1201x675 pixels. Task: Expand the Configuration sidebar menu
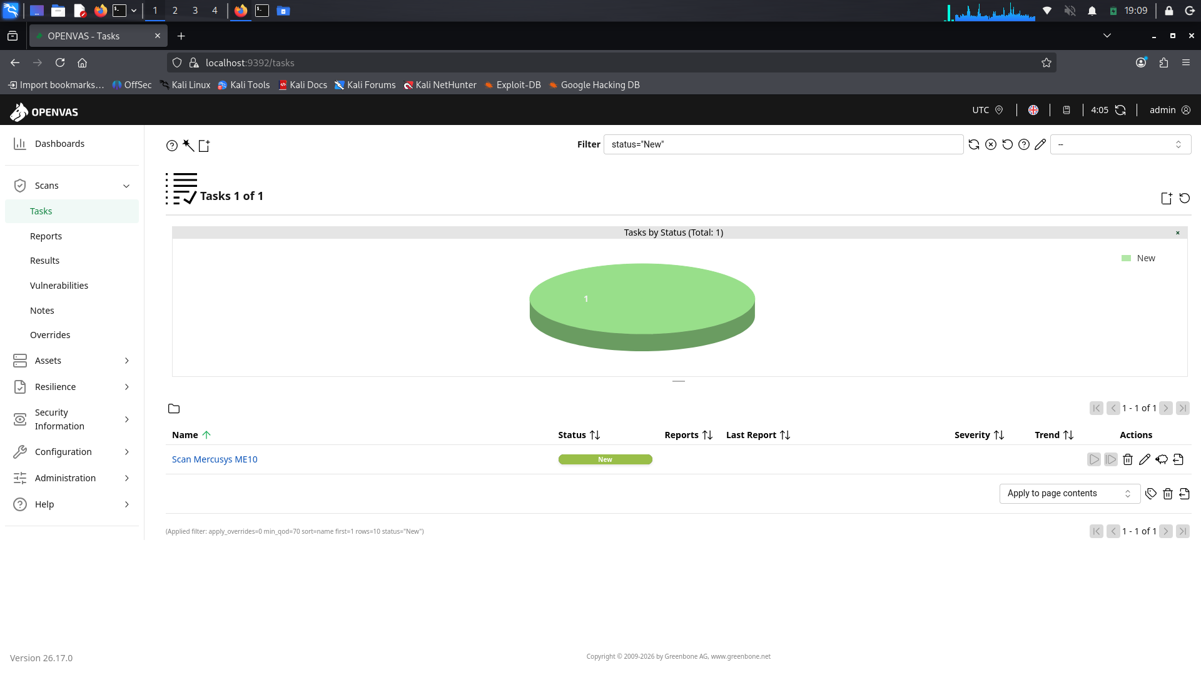point(72,452)
